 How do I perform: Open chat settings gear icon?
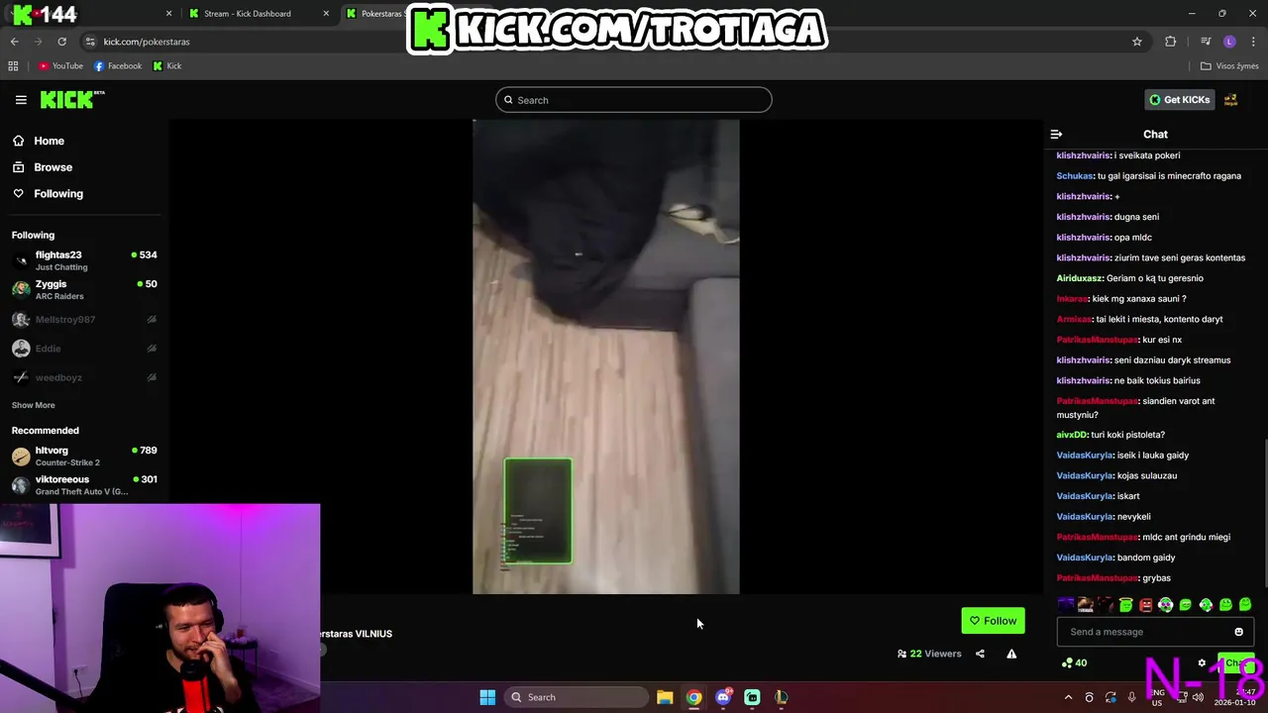point(1202,663)
